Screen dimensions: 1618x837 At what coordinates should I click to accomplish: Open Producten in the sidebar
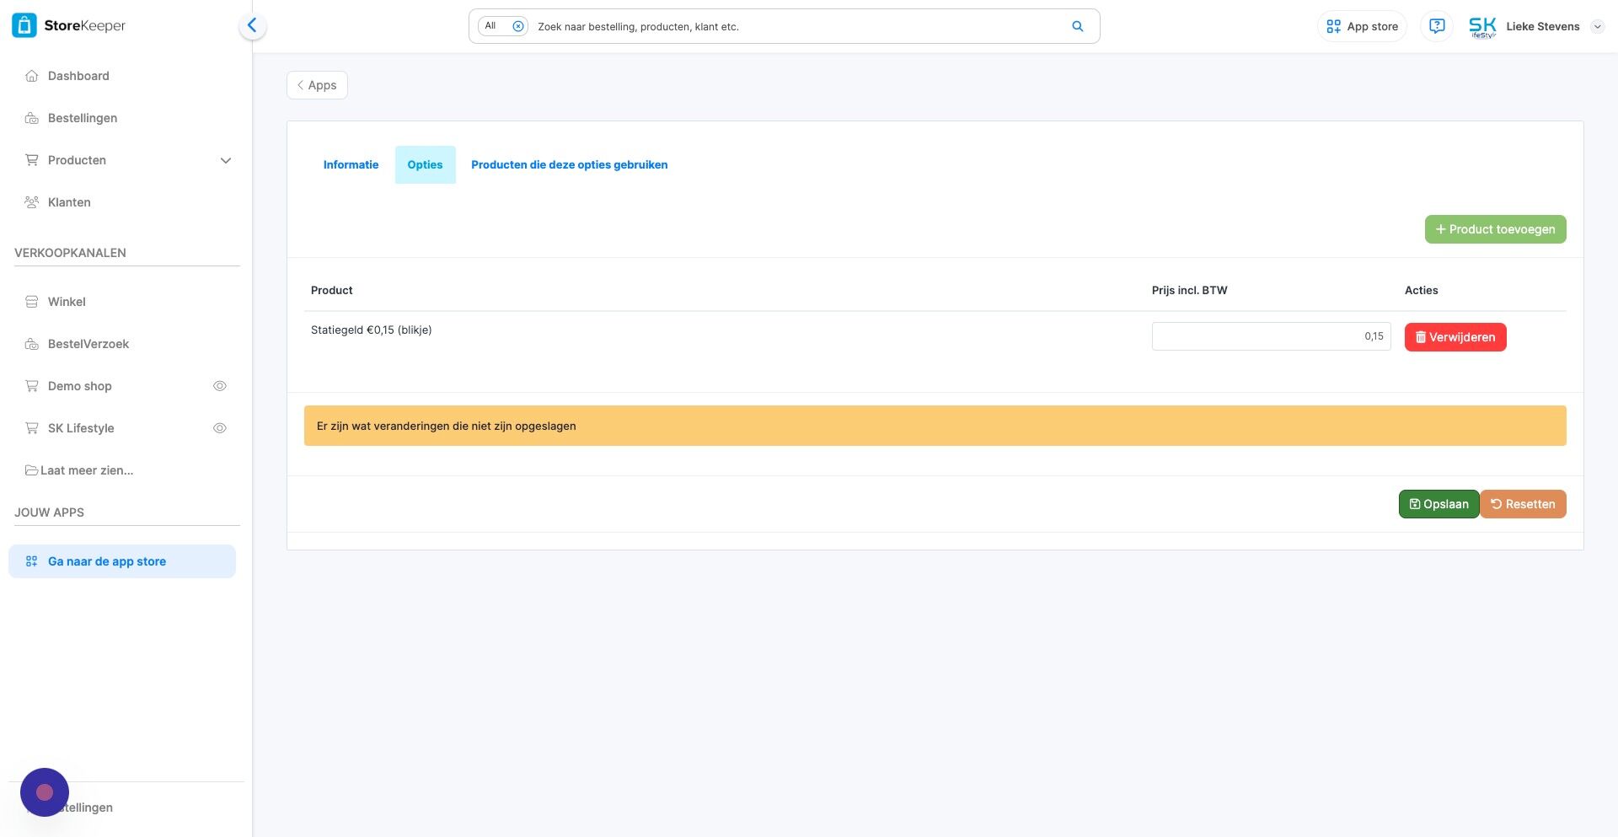point(77,160)
